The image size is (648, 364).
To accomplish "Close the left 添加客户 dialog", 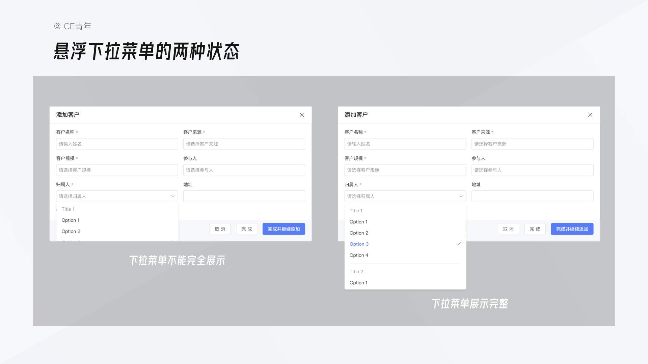I will [x=302, y=115].
